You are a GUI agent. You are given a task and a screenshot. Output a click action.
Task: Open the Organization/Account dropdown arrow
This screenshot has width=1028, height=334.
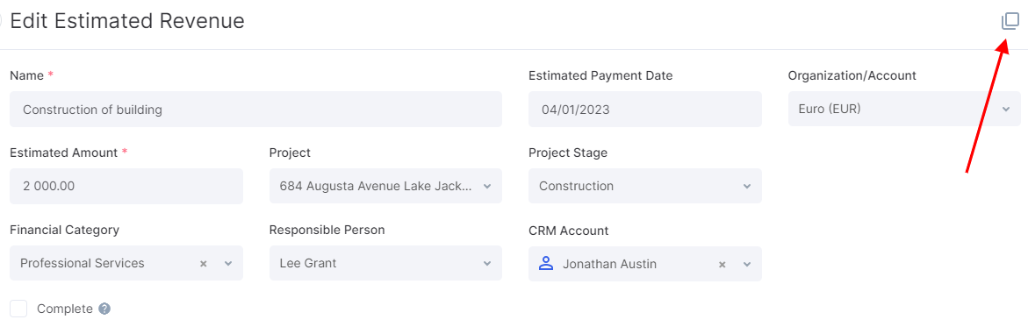pyautogui.click(x=1006, y=109)
